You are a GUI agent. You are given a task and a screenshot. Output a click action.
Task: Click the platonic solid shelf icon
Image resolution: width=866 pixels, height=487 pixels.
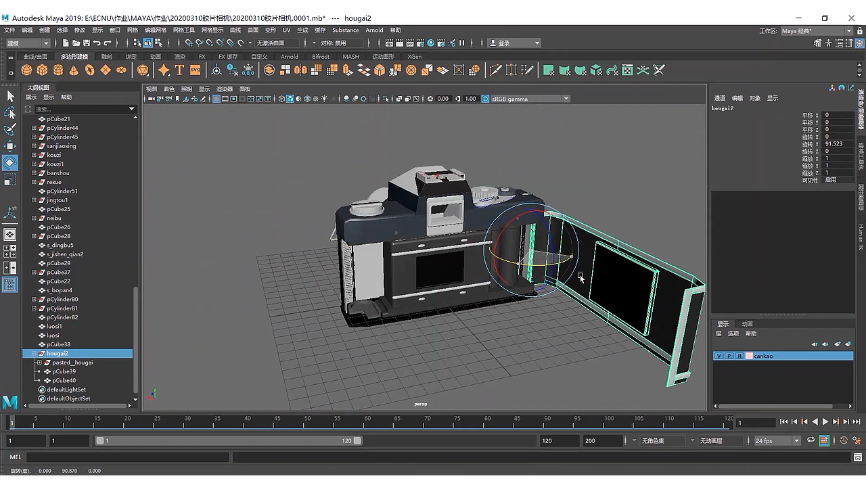[143, 70]
